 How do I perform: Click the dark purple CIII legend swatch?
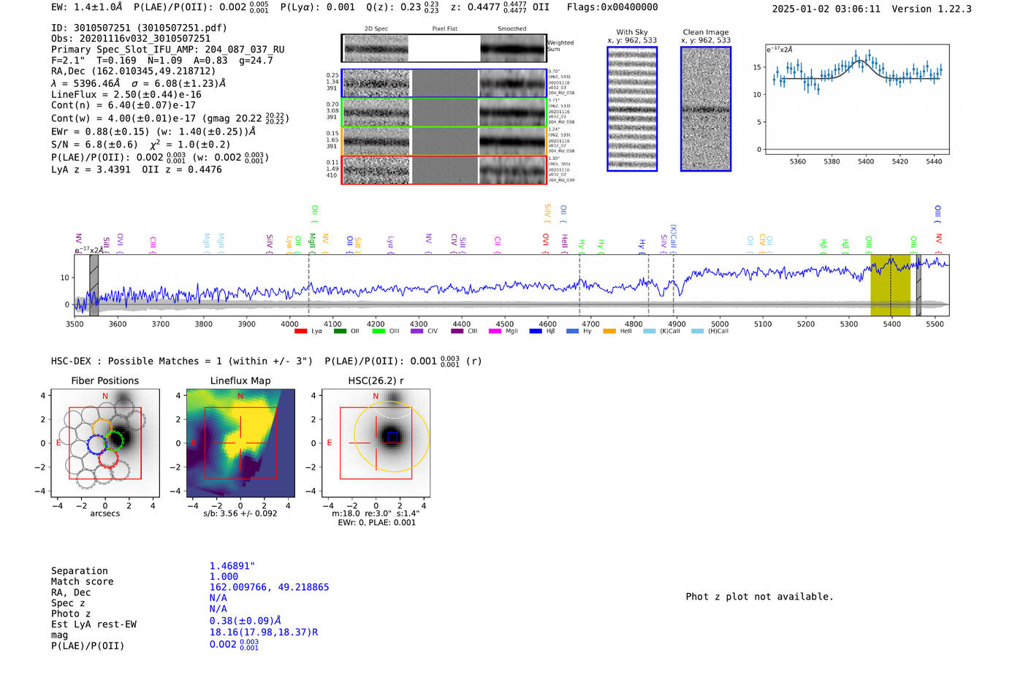click(457, 331)
